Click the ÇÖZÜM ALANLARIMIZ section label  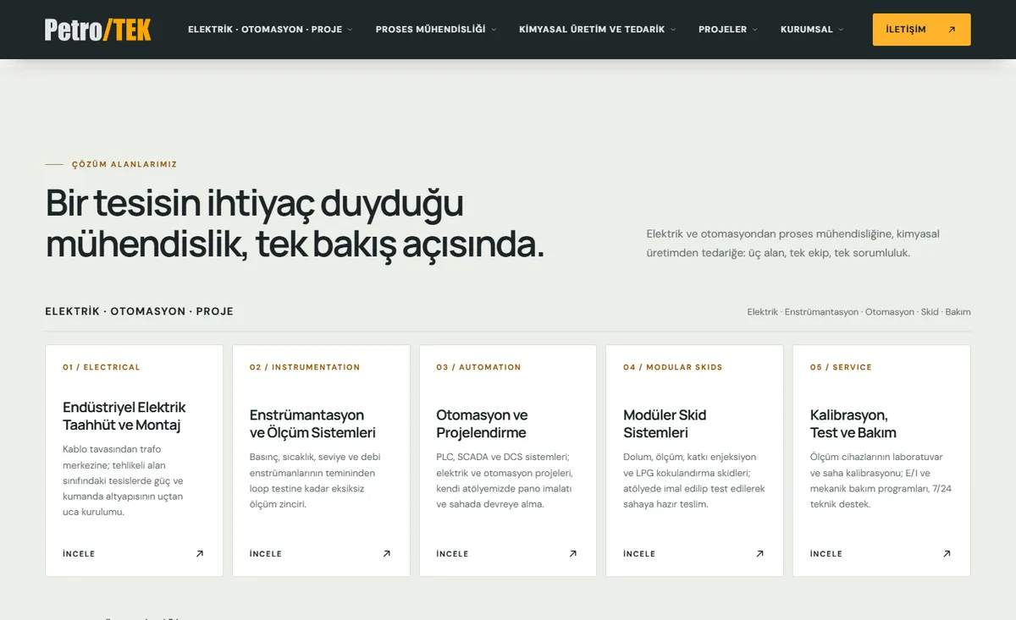click(124, 164)
